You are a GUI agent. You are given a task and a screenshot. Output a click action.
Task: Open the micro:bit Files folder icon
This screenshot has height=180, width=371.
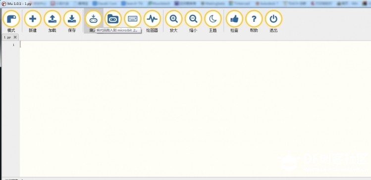(113, 19)
